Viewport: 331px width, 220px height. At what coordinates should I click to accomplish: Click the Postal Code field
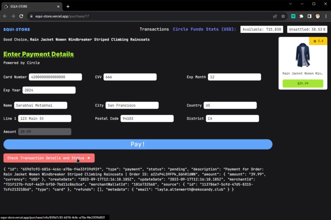(x=147, y=118)
